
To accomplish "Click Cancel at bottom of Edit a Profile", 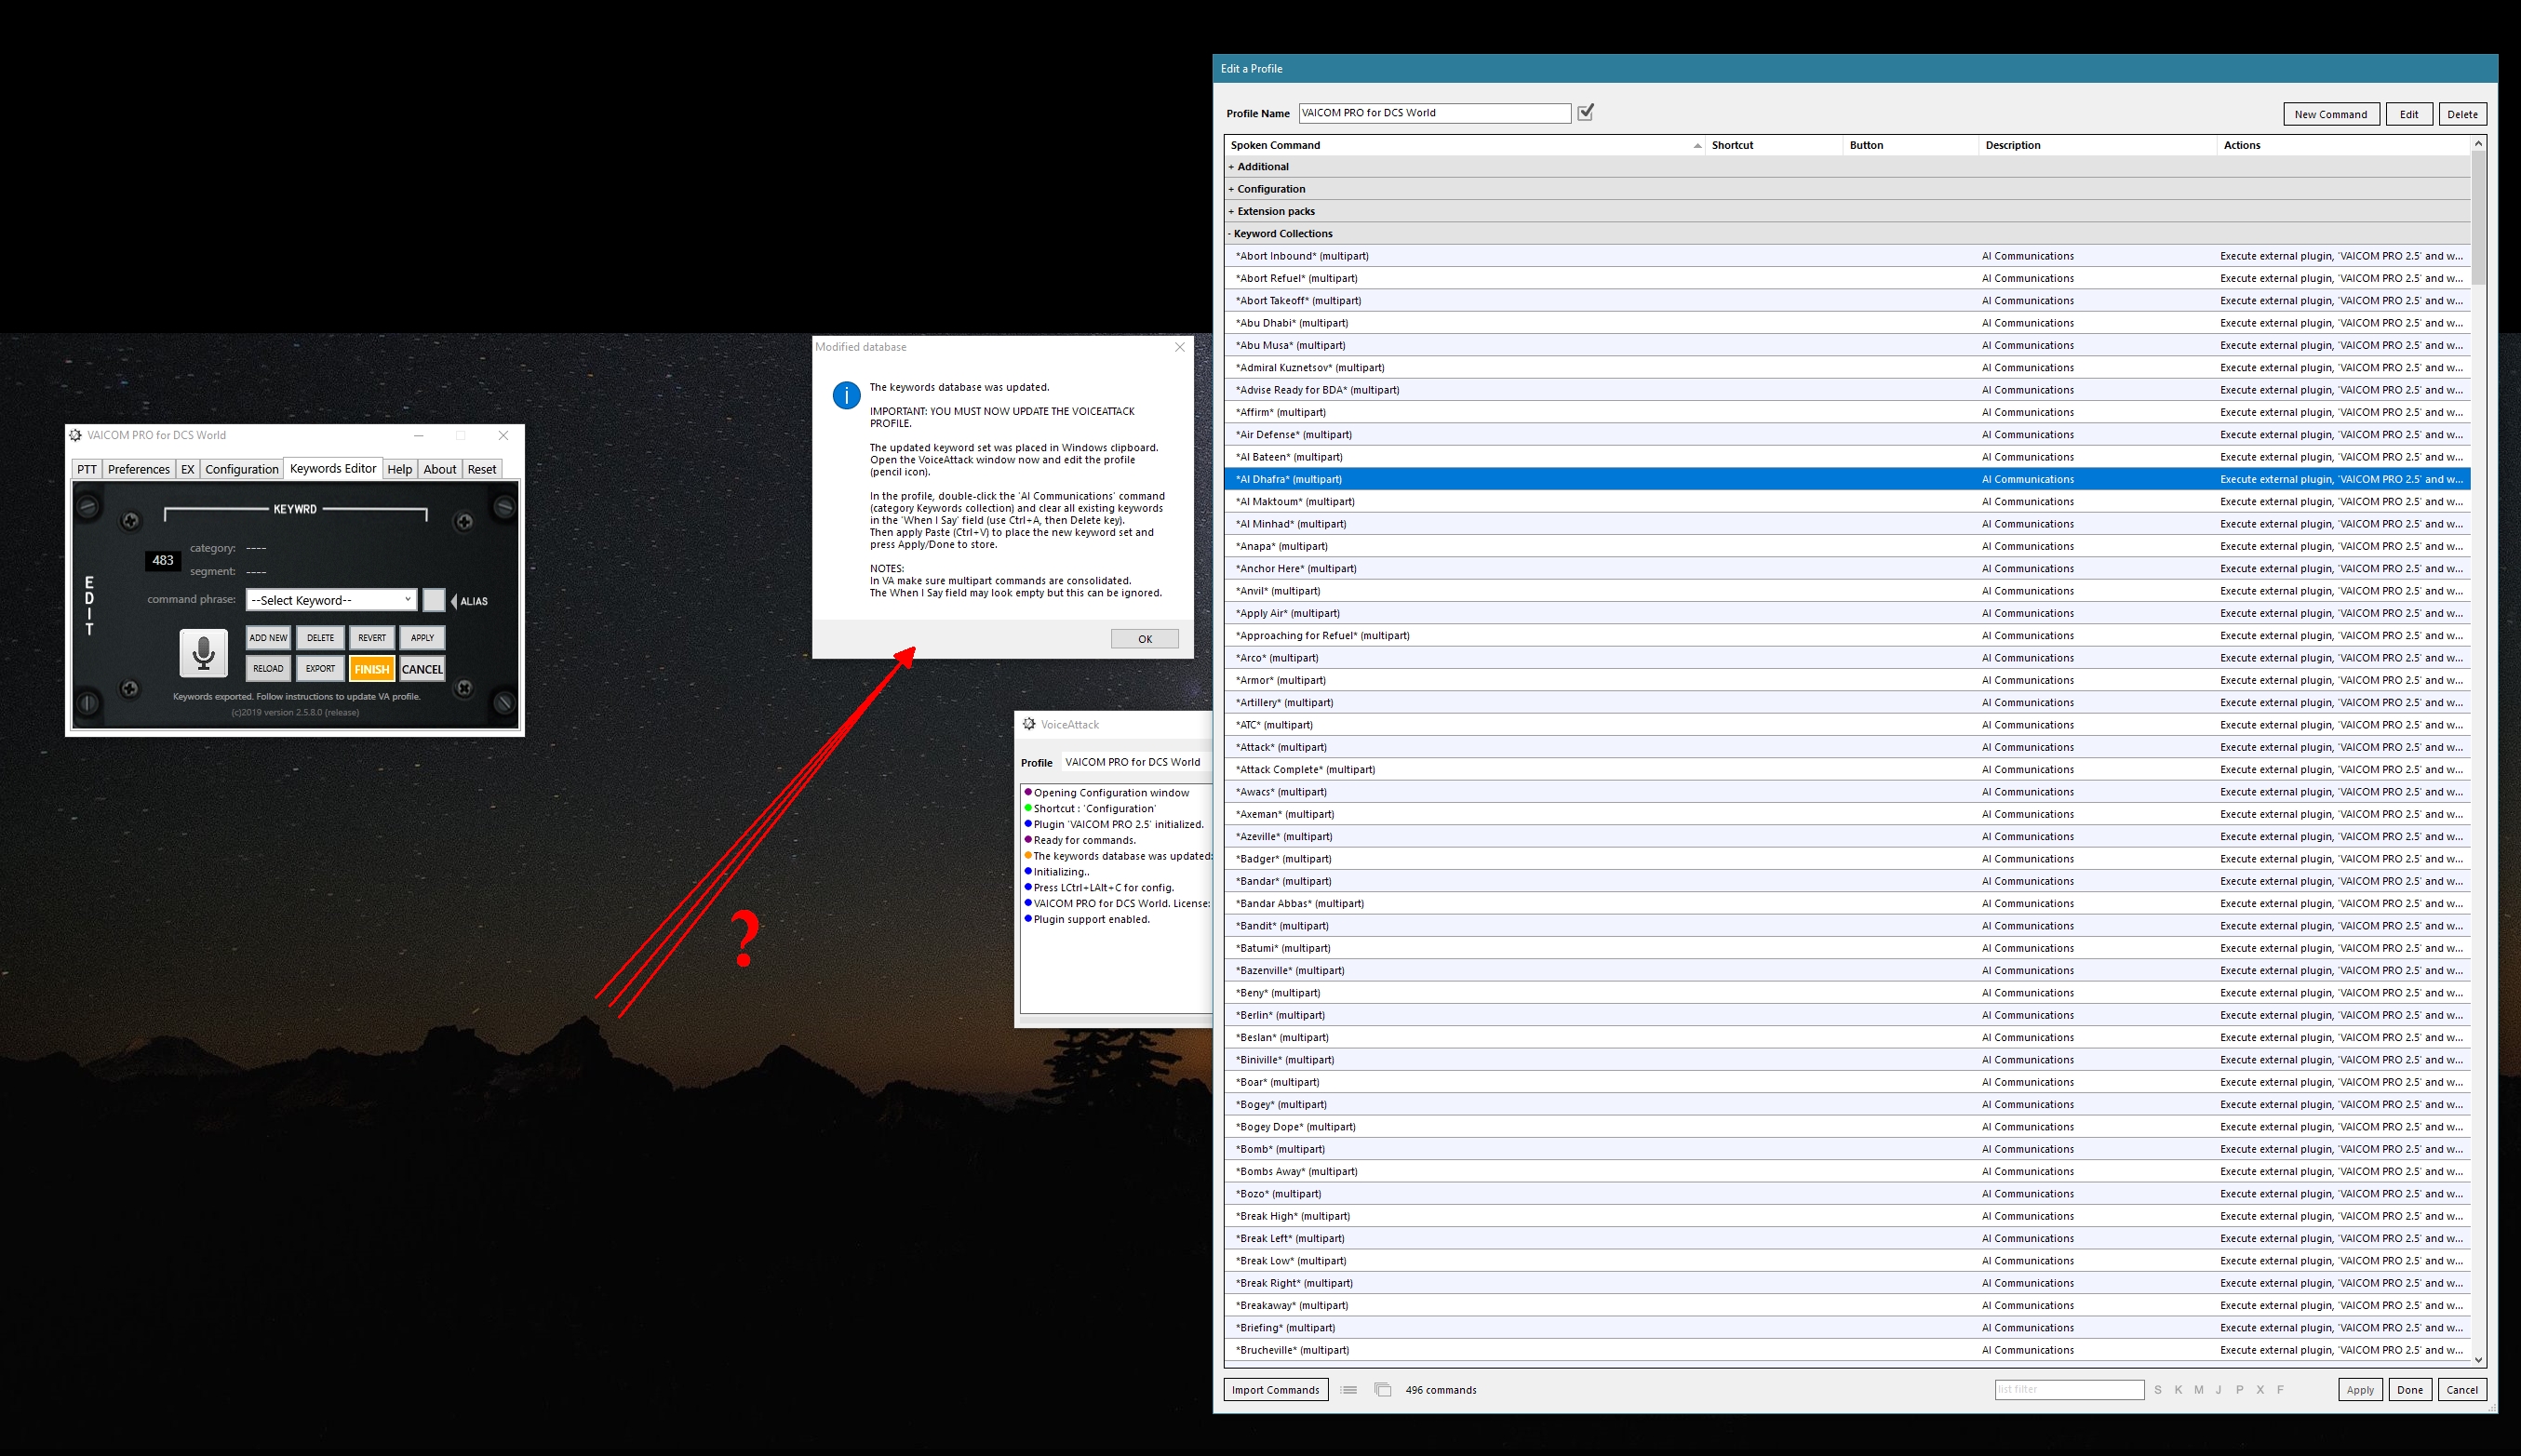I will tap(2462, 1389).
